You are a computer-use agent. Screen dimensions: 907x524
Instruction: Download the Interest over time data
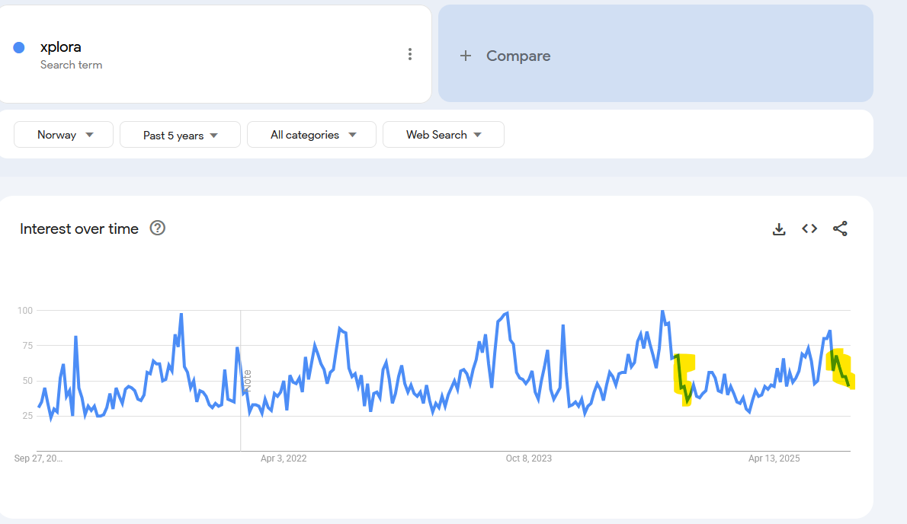coord(779,229)
